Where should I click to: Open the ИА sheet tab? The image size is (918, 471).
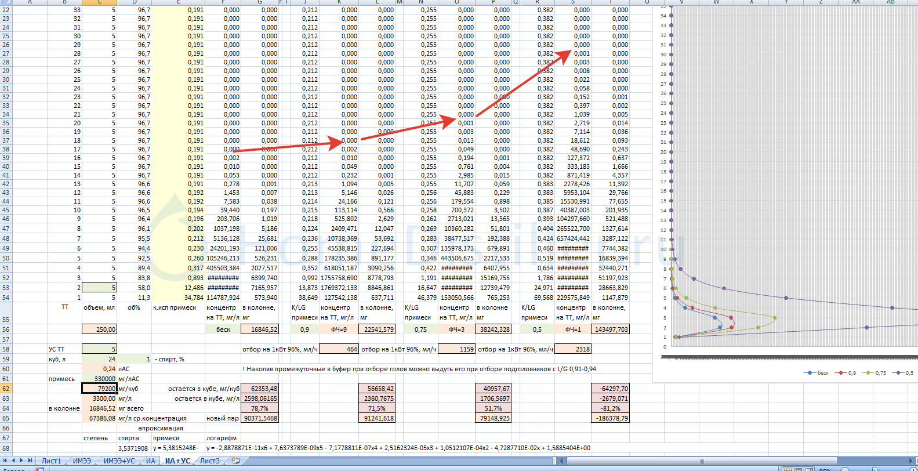(x=151, y=461)
